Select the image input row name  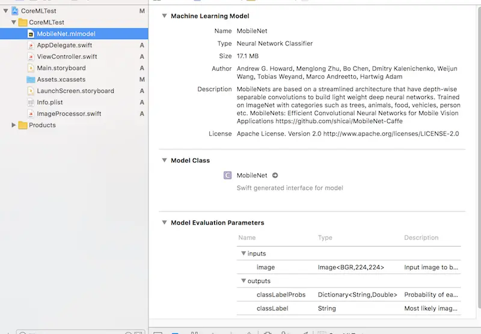pyautogui.click(x=266, y=267)
